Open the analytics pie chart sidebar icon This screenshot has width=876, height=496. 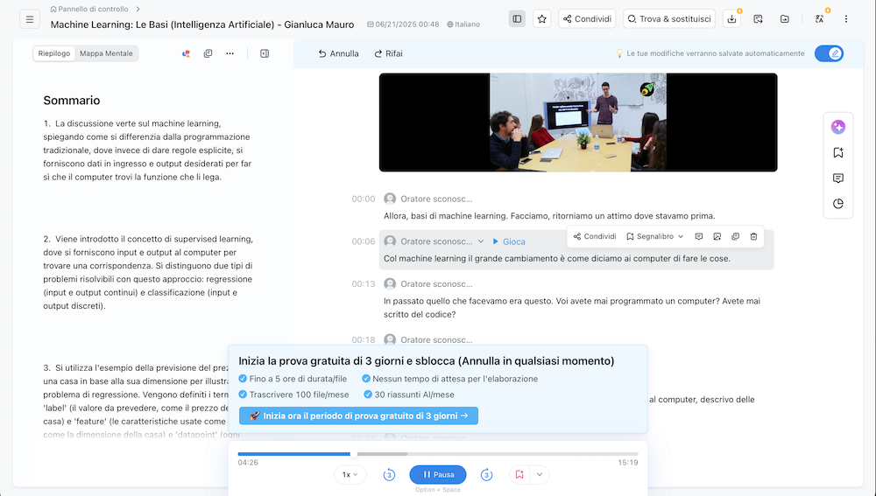[x=838, y=204]
